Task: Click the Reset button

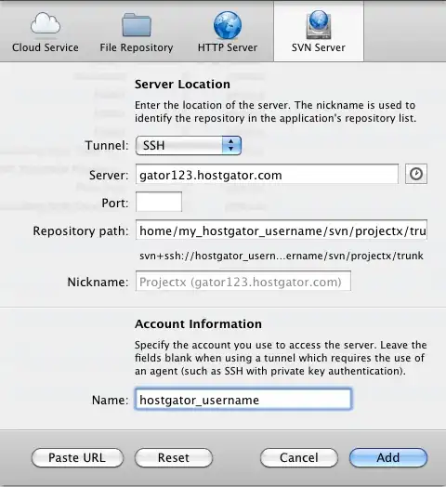Action: pyautogui.click(x=174, y=458)
